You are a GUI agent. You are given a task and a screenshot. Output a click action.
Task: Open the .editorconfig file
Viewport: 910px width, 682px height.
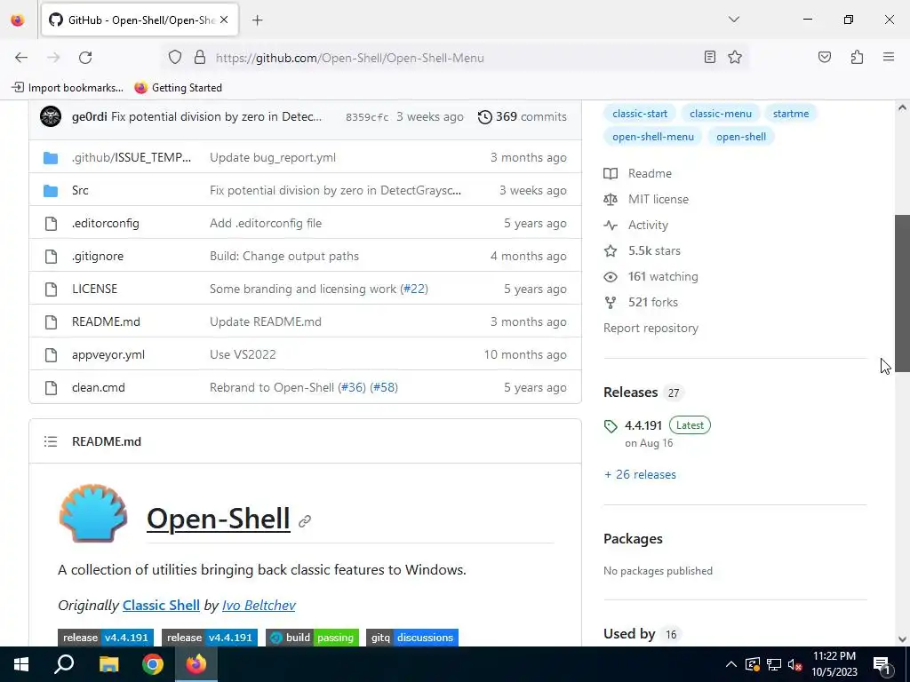(106, 223)
